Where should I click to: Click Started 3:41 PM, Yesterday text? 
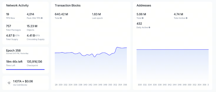(17, 53)
